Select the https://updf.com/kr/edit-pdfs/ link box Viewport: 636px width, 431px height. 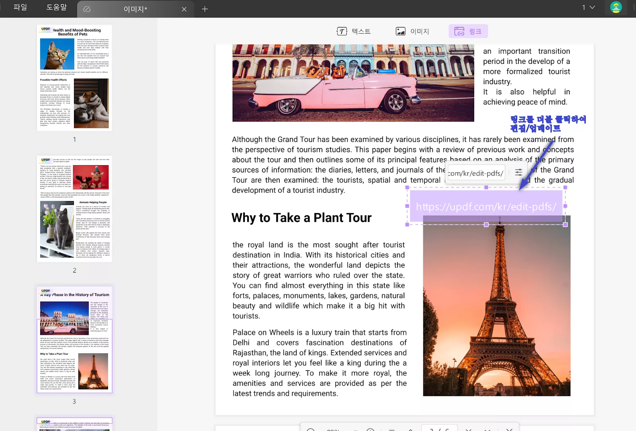tap(486, 206)
